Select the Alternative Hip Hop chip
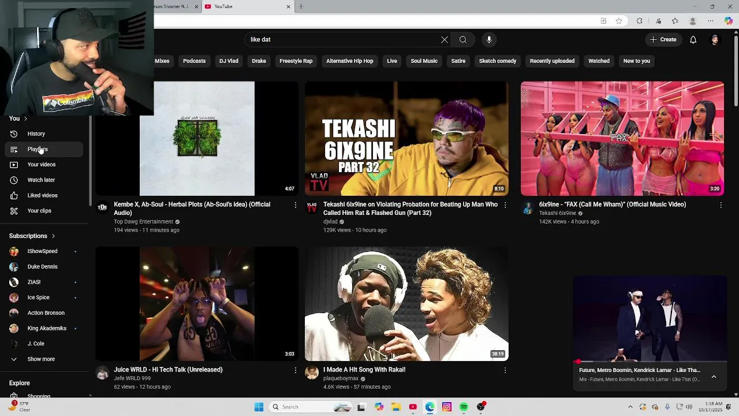739x416 pixels. (x=349, y=61)
